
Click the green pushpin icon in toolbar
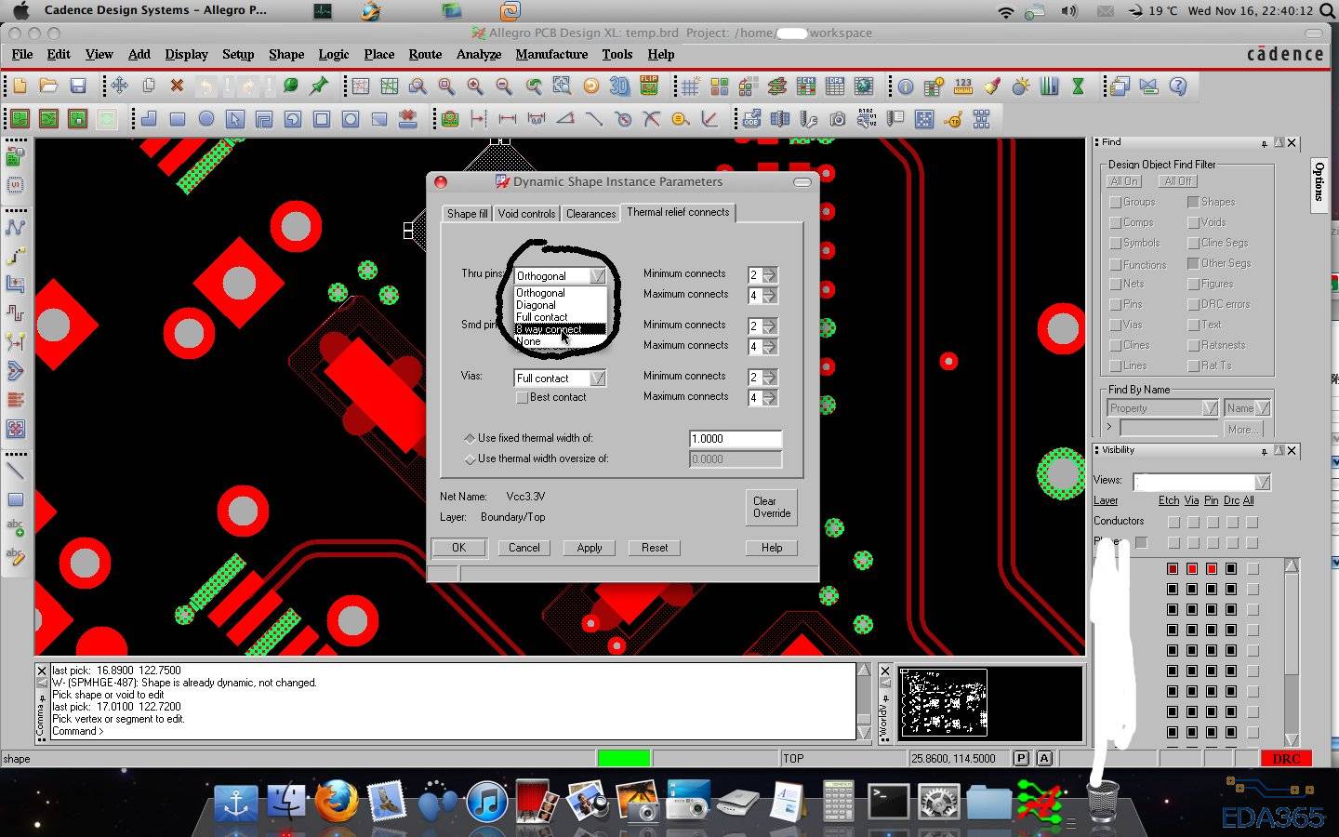pyautogui.click(x=319, y=86)
